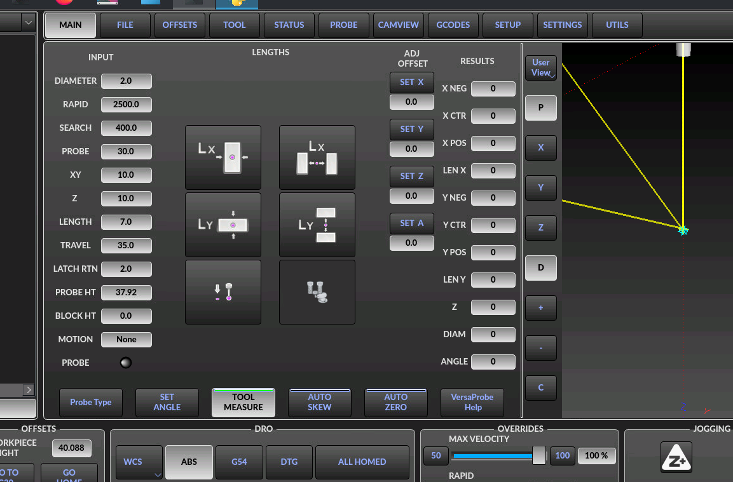Click the MAX VELOCITY slider handle
Image resolution: width=733 pixels, height=482 pixels.
tap(539, 455)
